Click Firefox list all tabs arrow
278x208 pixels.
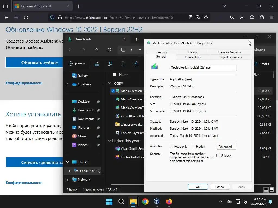click(224, 6)
